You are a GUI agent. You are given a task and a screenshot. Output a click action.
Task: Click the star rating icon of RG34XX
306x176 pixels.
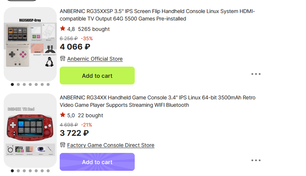click(x=63, y=115)
